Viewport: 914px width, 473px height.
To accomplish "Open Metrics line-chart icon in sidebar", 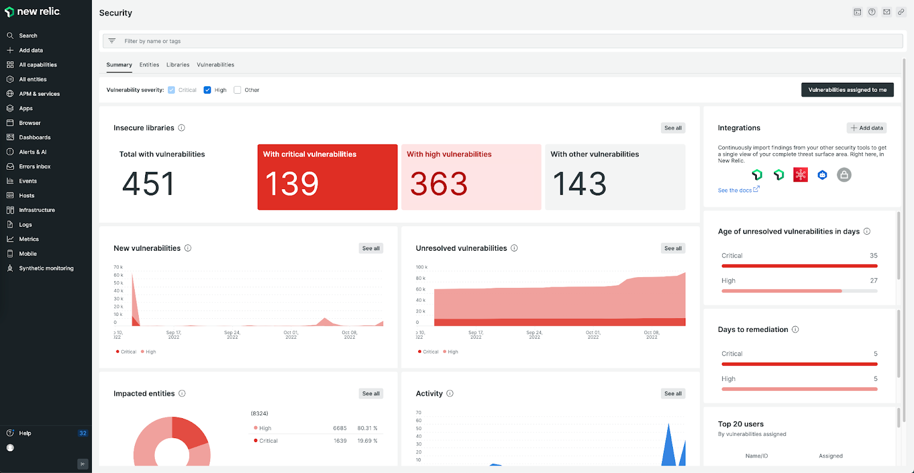I will point(10,239).
